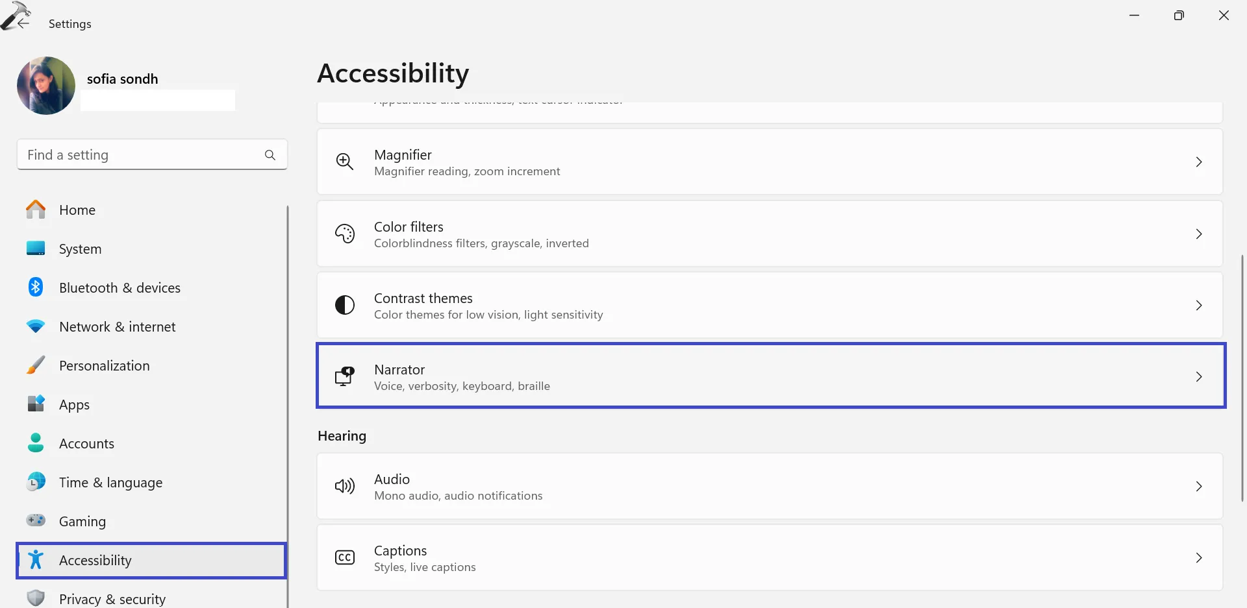Screen dimensions: 1247x608
Task: Click the Color filters palette icon
Action: (x=344, y=234)
